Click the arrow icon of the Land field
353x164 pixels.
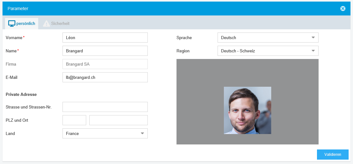coord(142,133)
